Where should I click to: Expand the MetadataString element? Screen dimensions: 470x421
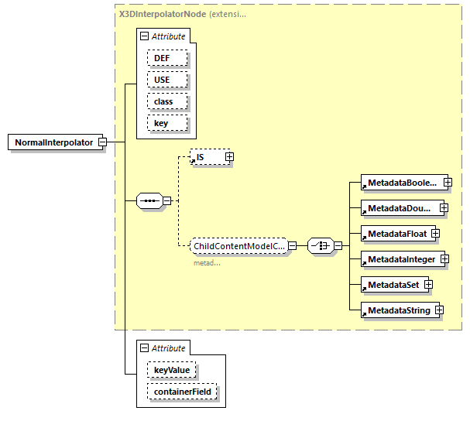pyautogui.click(x=439, y=310)
